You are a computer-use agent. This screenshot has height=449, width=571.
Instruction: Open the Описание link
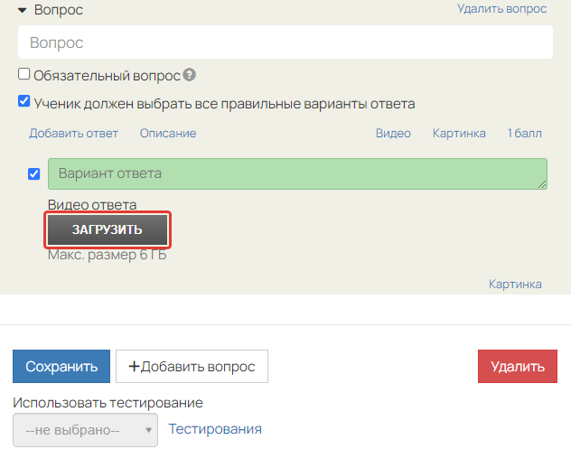coord(168,134)
